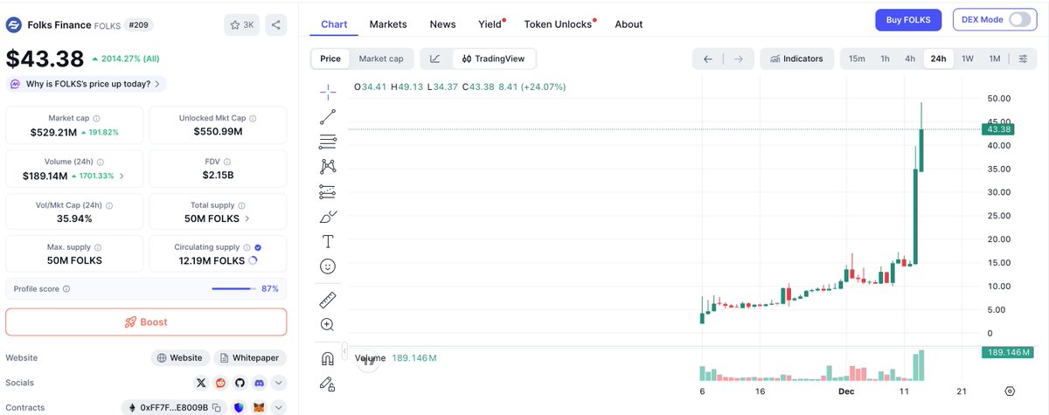
Task: Activate the chart zoom-in tool
Action: click(x=328, y=325)
